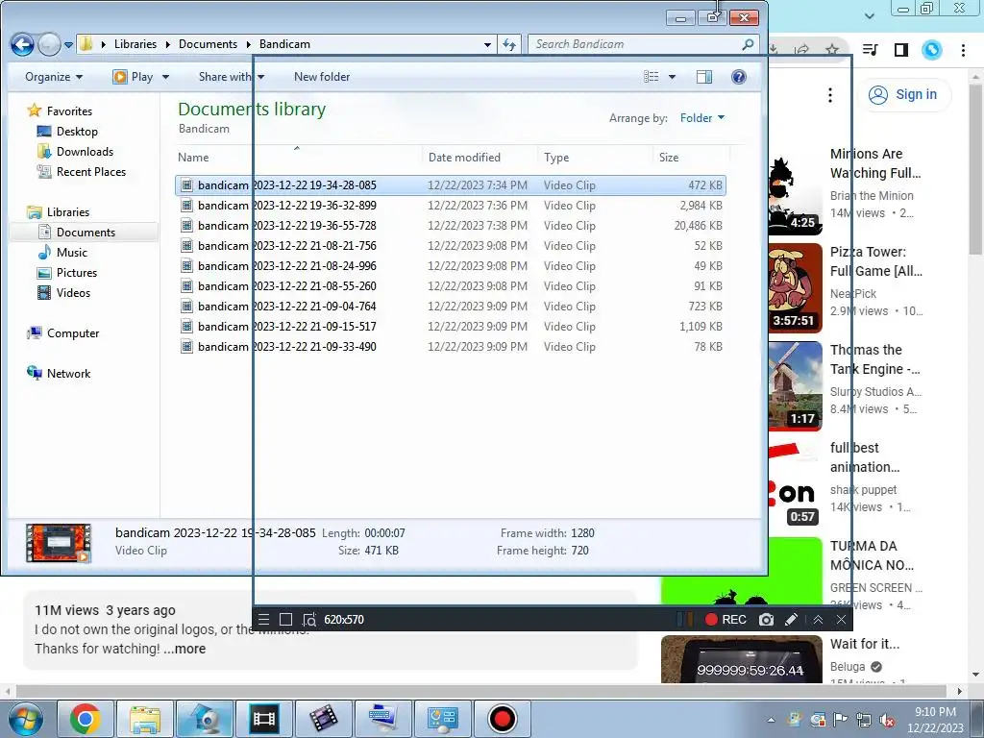Click Libraries in the address breadcrumb

[135, 44]
